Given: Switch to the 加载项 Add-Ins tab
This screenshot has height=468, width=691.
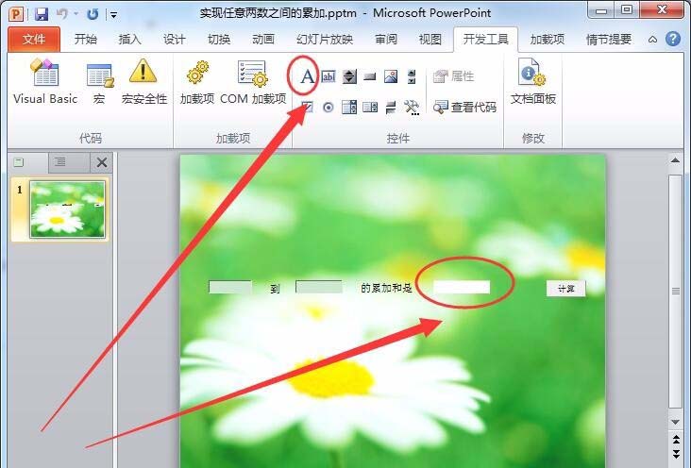Looking at the screenshot, I should coord(548,40).
